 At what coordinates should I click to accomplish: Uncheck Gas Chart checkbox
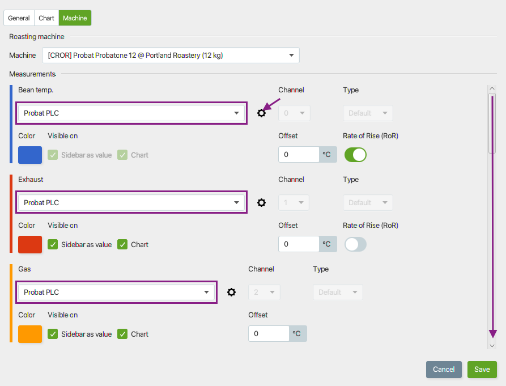122,334
